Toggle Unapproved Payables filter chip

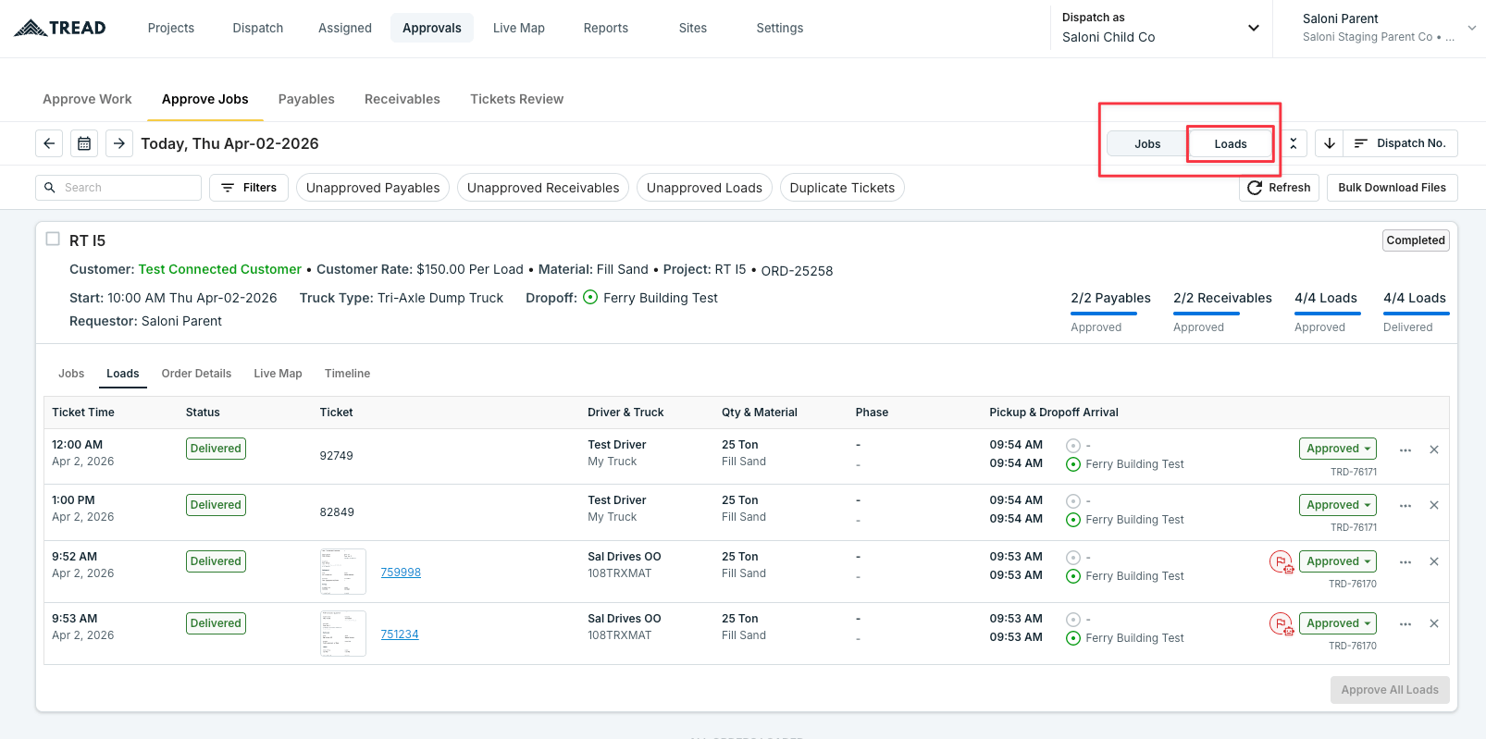pos(373,188)
